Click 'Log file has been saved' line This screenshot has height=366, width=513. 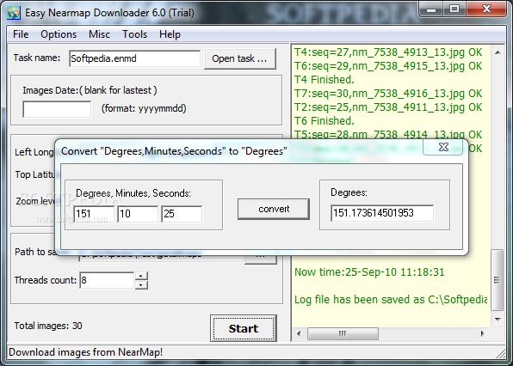pos(391,299)
